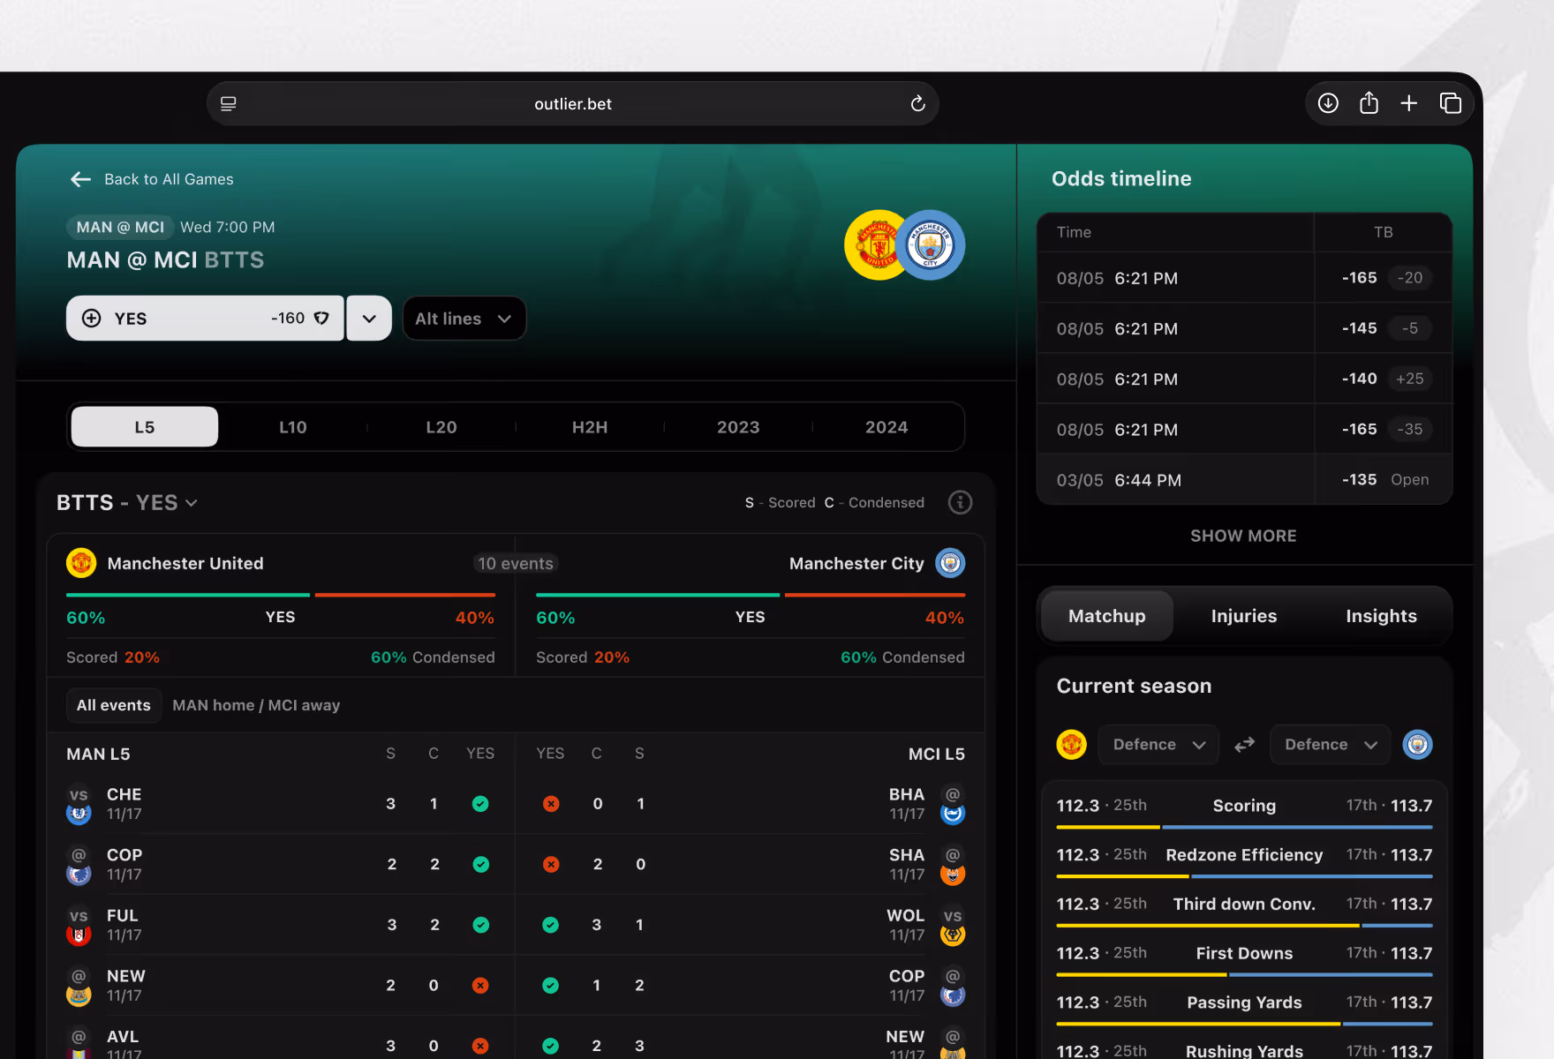Click the First Downs stat row
Image resolution: width=1554 pixels, height=1059 pixels.
(x=1244, y=958)
